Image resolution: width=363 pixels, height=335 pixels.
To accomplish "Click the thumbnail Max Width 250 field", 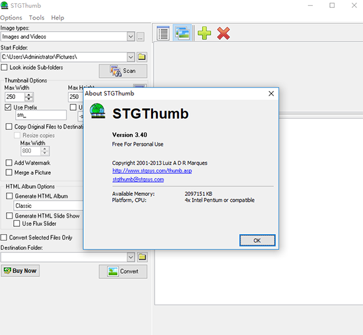I will click(x=15, y=97).
